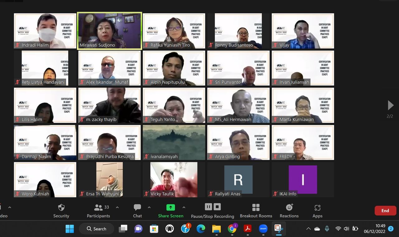Screen dimensions: 399x237
Task: Expand Share Screen options caret
Action: pyautogui.click(x=184, y=207)
